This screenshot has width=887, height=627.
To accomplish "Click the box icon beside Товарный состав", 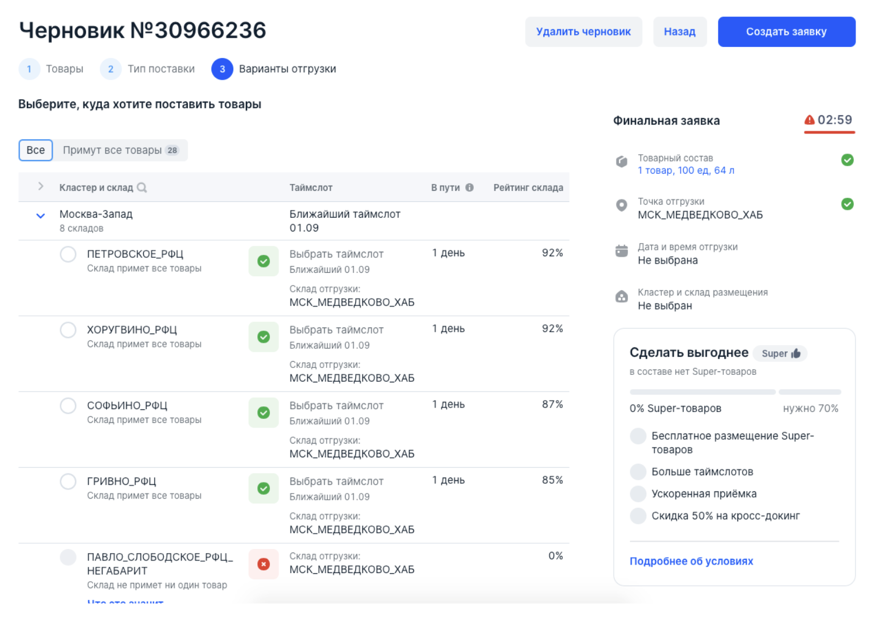I will [x=622, y=162].
